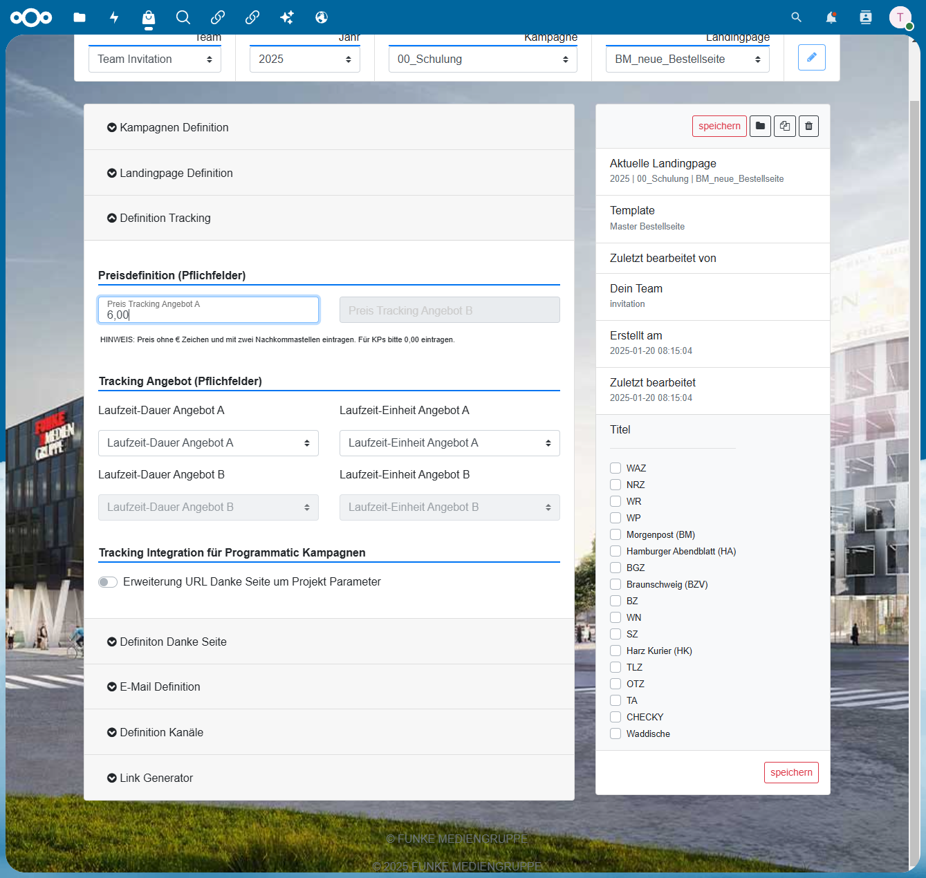Screen dimensions: 926x878
Task: Expand the Kampagnen Definition section
Action: [329, 127]
